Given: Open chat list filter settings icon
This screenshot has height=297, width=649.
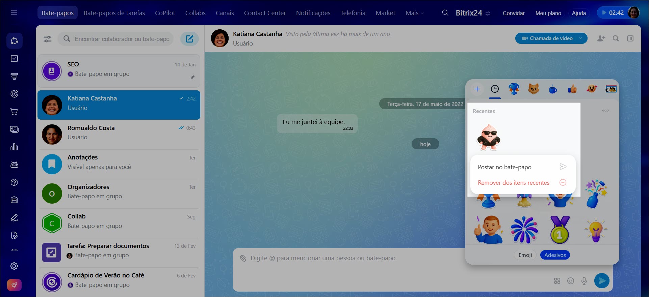Looking at the screenshot, I should click(x=48, y=39).
